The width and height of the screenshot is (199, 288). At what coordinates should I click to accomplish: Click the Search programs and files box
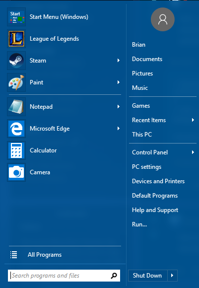(x=64, y=275)
